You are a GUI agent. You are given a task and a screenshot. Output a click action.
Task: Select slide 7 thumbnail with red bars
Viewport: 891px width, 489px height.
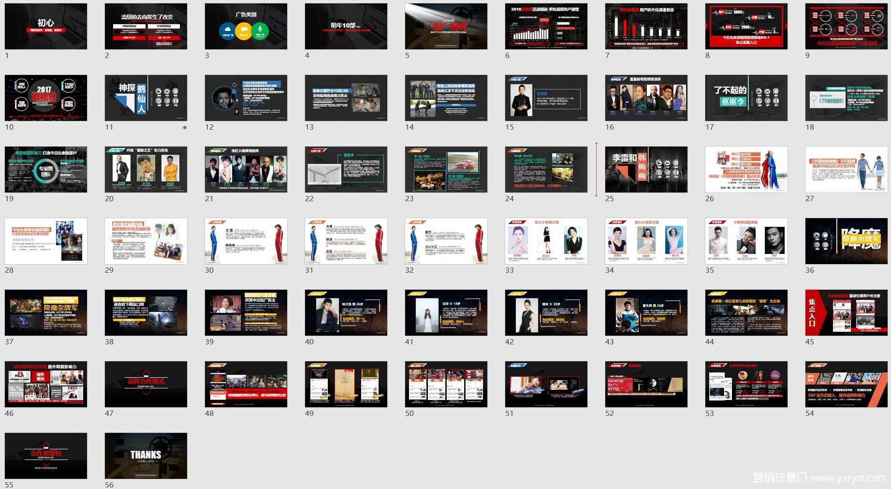tap(646, 26)
